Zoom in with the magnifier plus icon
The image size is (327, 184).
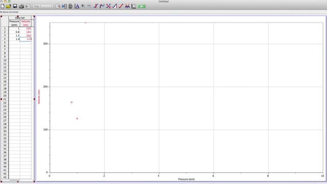click(x=83, y=6)
